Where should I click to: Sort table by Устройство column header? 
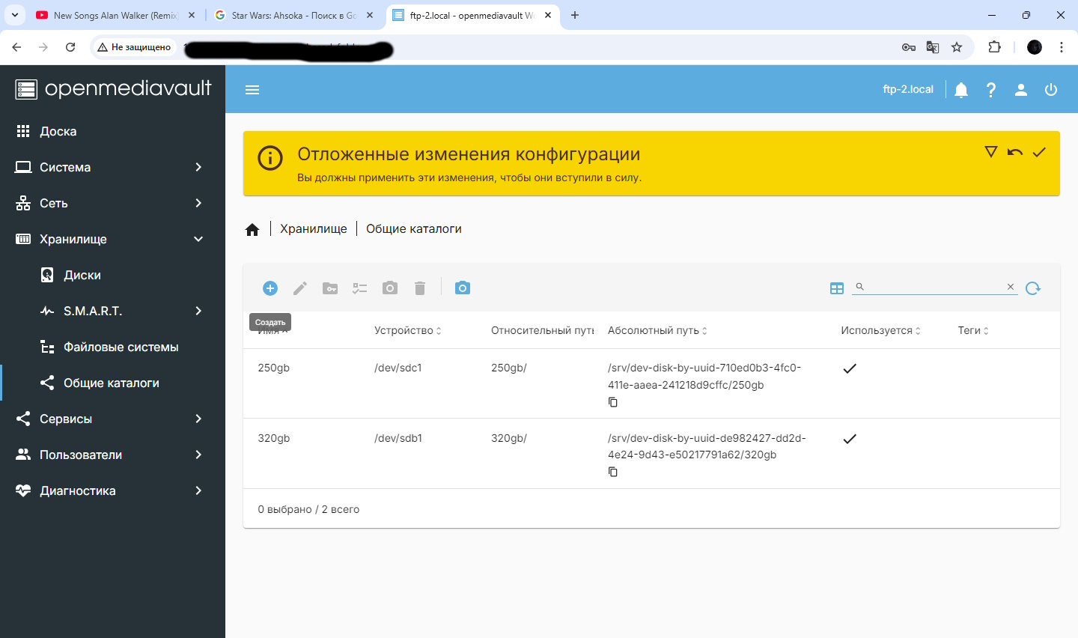click(x=404, y=330)
